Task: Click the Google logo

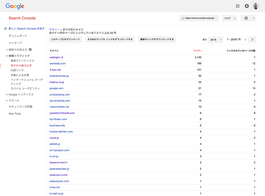Action: click(15, 6)
